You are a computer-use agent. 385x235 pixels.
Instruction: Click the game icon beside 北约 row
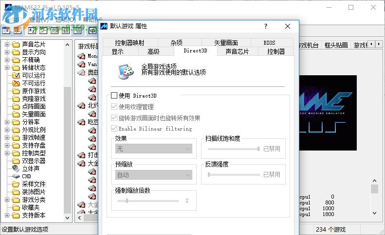81,106
